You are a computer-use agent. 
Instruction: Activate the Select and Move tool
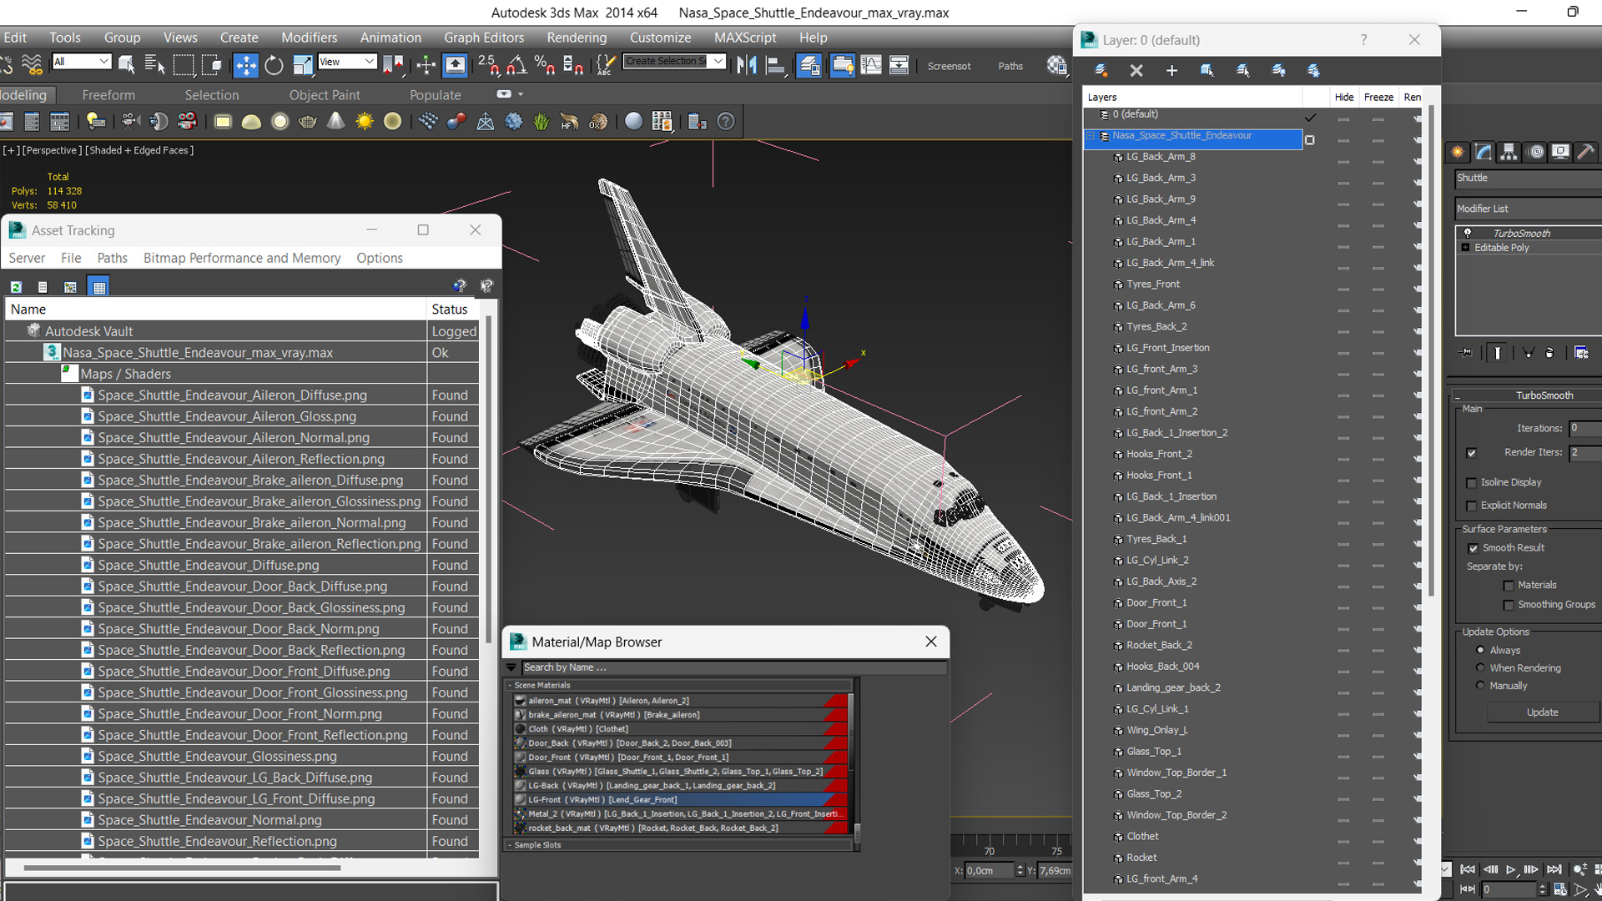(x=245, y=64)
